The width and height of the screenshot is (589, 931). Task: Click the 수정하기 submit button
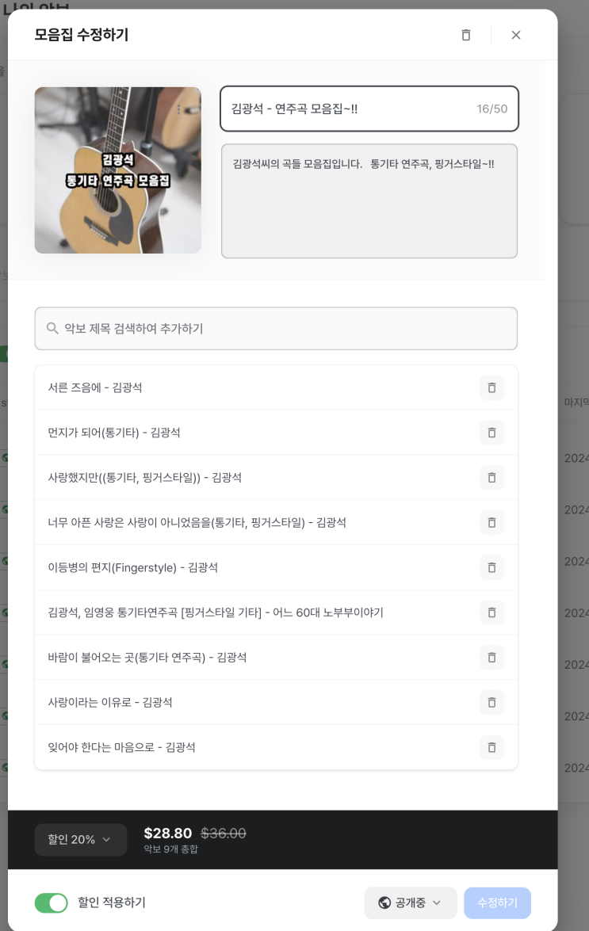pos(498,903)
